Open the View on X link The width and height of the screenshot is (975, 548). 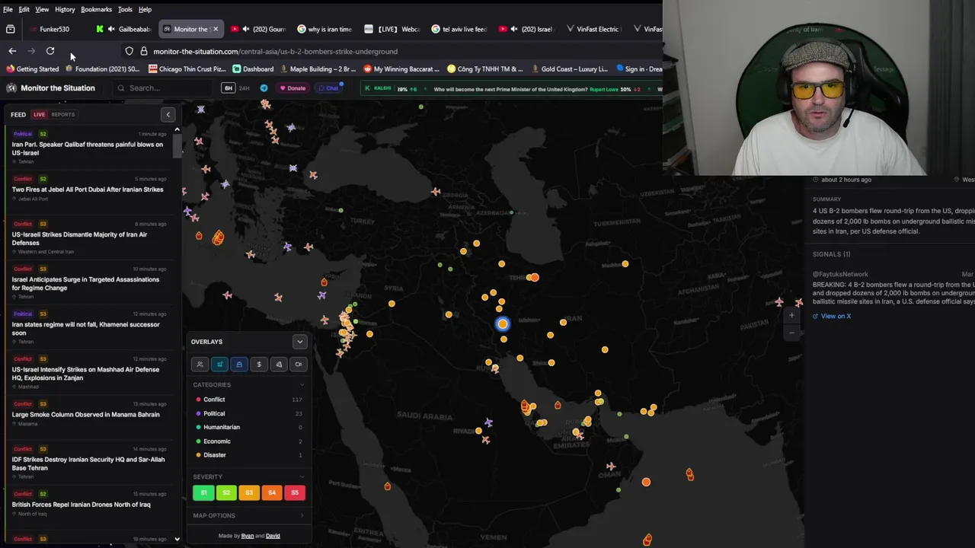(x=832, y=317)
